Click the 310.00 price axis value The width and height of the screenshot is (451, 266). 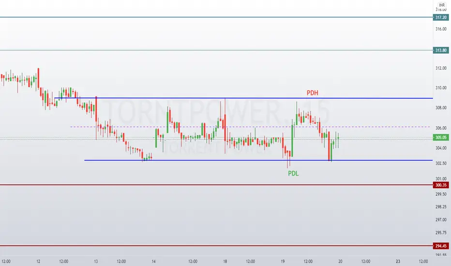click(x=441, y=88)
